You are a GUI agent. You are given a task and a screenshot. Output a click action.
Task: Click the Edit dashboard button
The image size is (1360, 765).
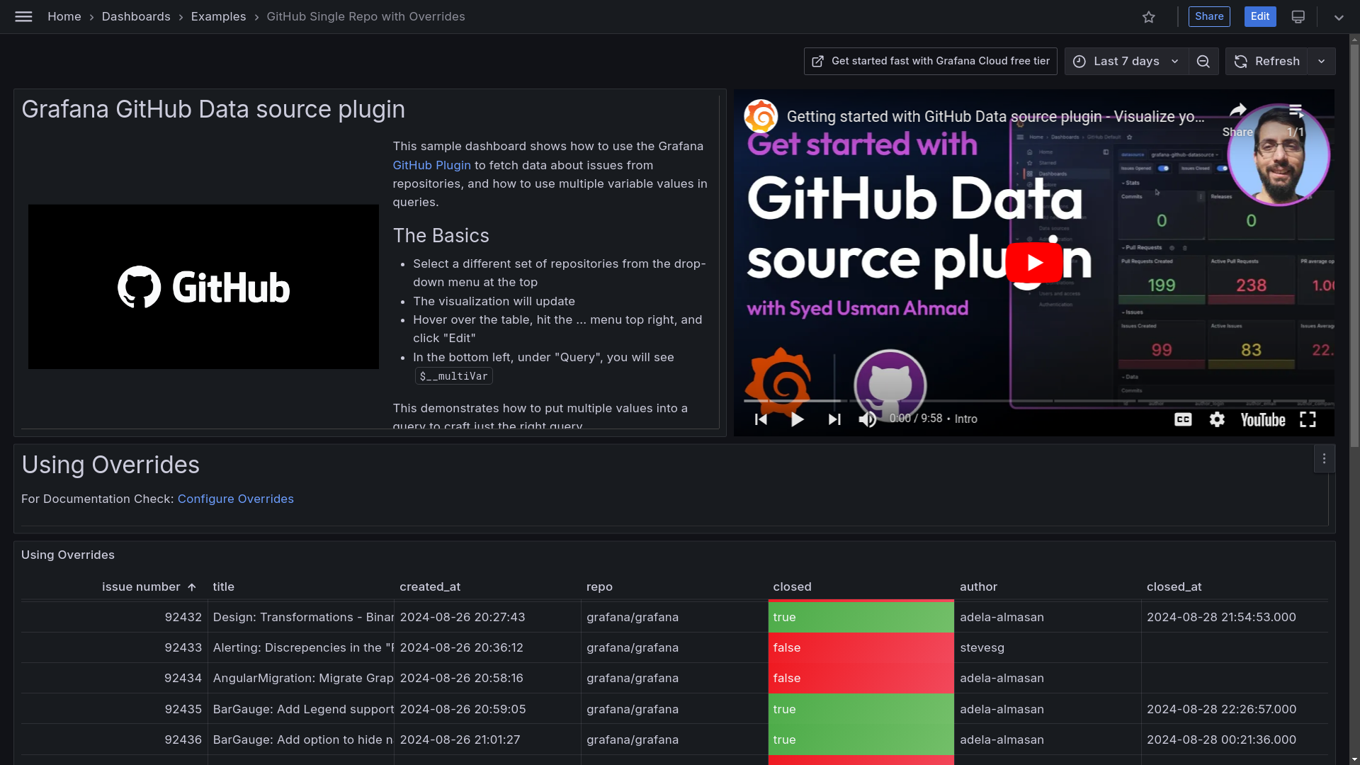(1260, 16)
